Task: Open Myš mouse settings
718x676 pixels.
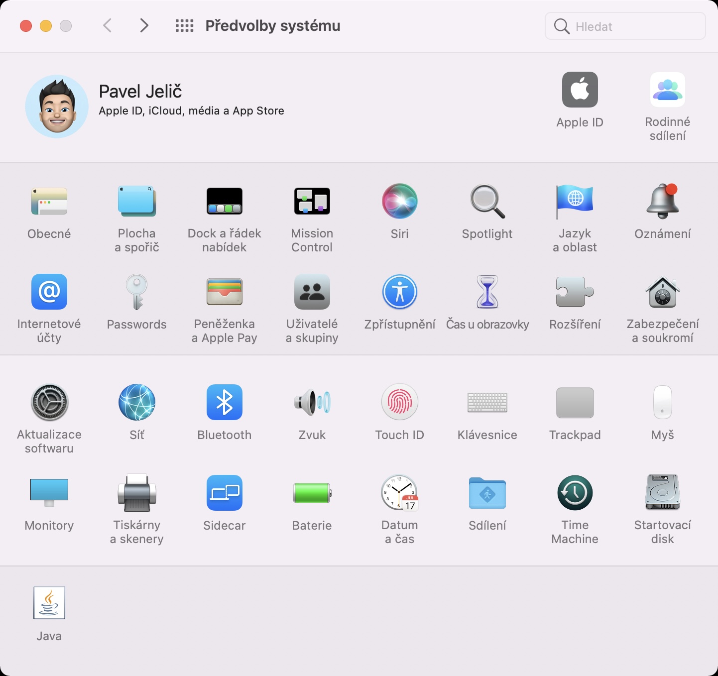Action: click(663, 402)
